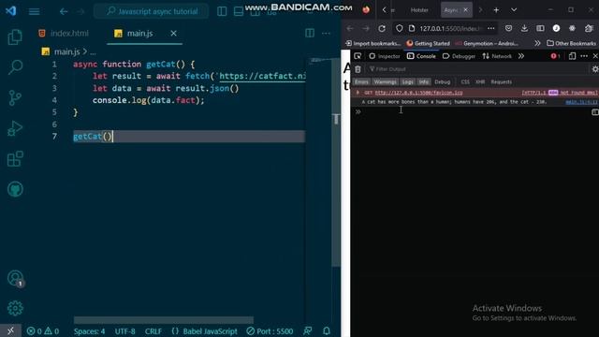Click the feedback icon in the status bar
Image resolution: width=599 pixels, height=337 pixels.
pyautogui.click(x=308, y=330)
